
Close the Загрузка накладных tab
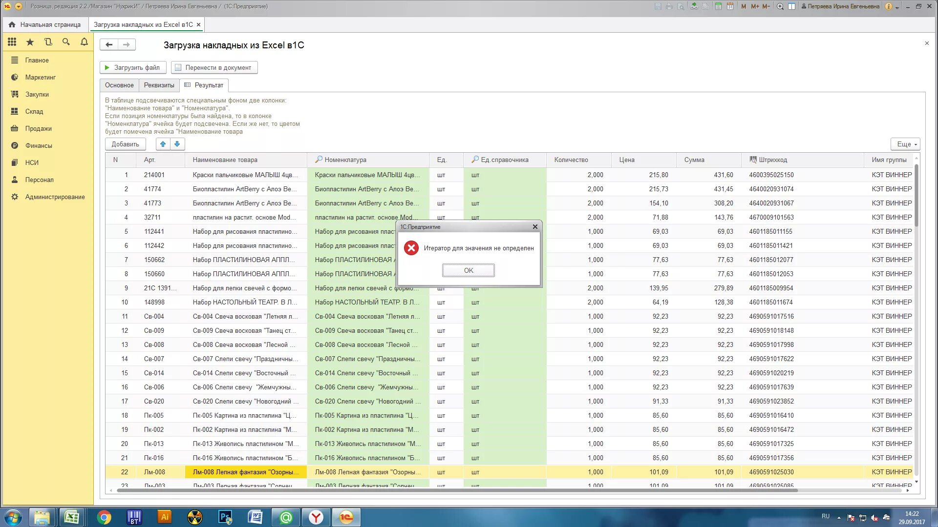pyautogui.click(x=198, y=24)
